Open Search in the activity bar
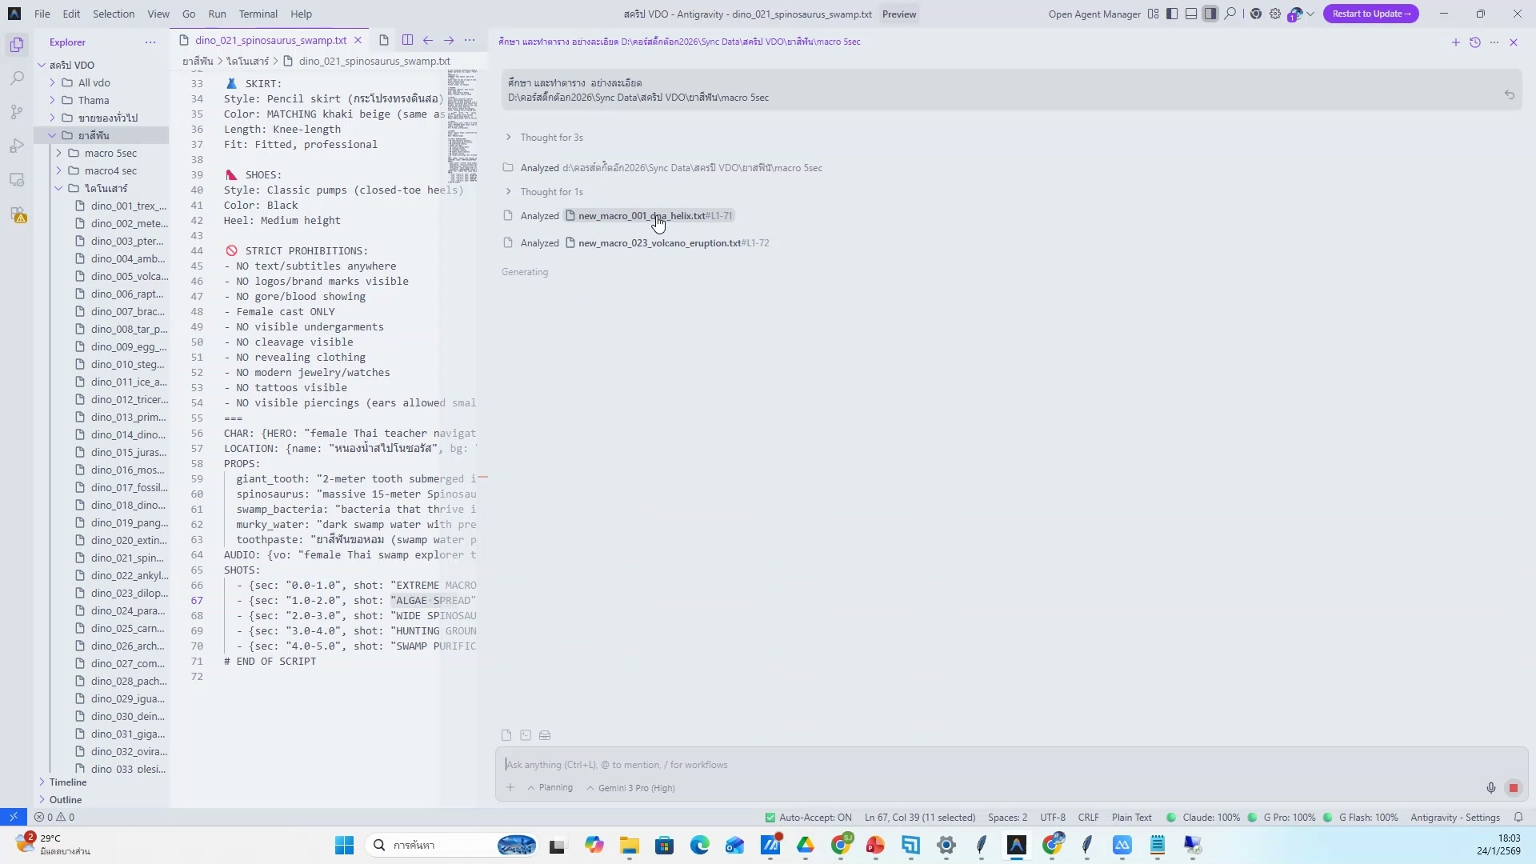 tap(17, 78)
